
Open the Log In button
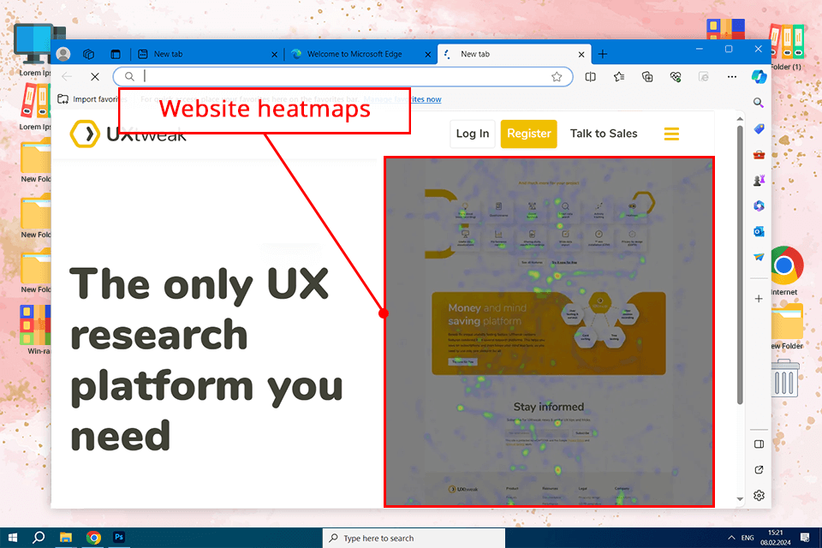(473, 134)
